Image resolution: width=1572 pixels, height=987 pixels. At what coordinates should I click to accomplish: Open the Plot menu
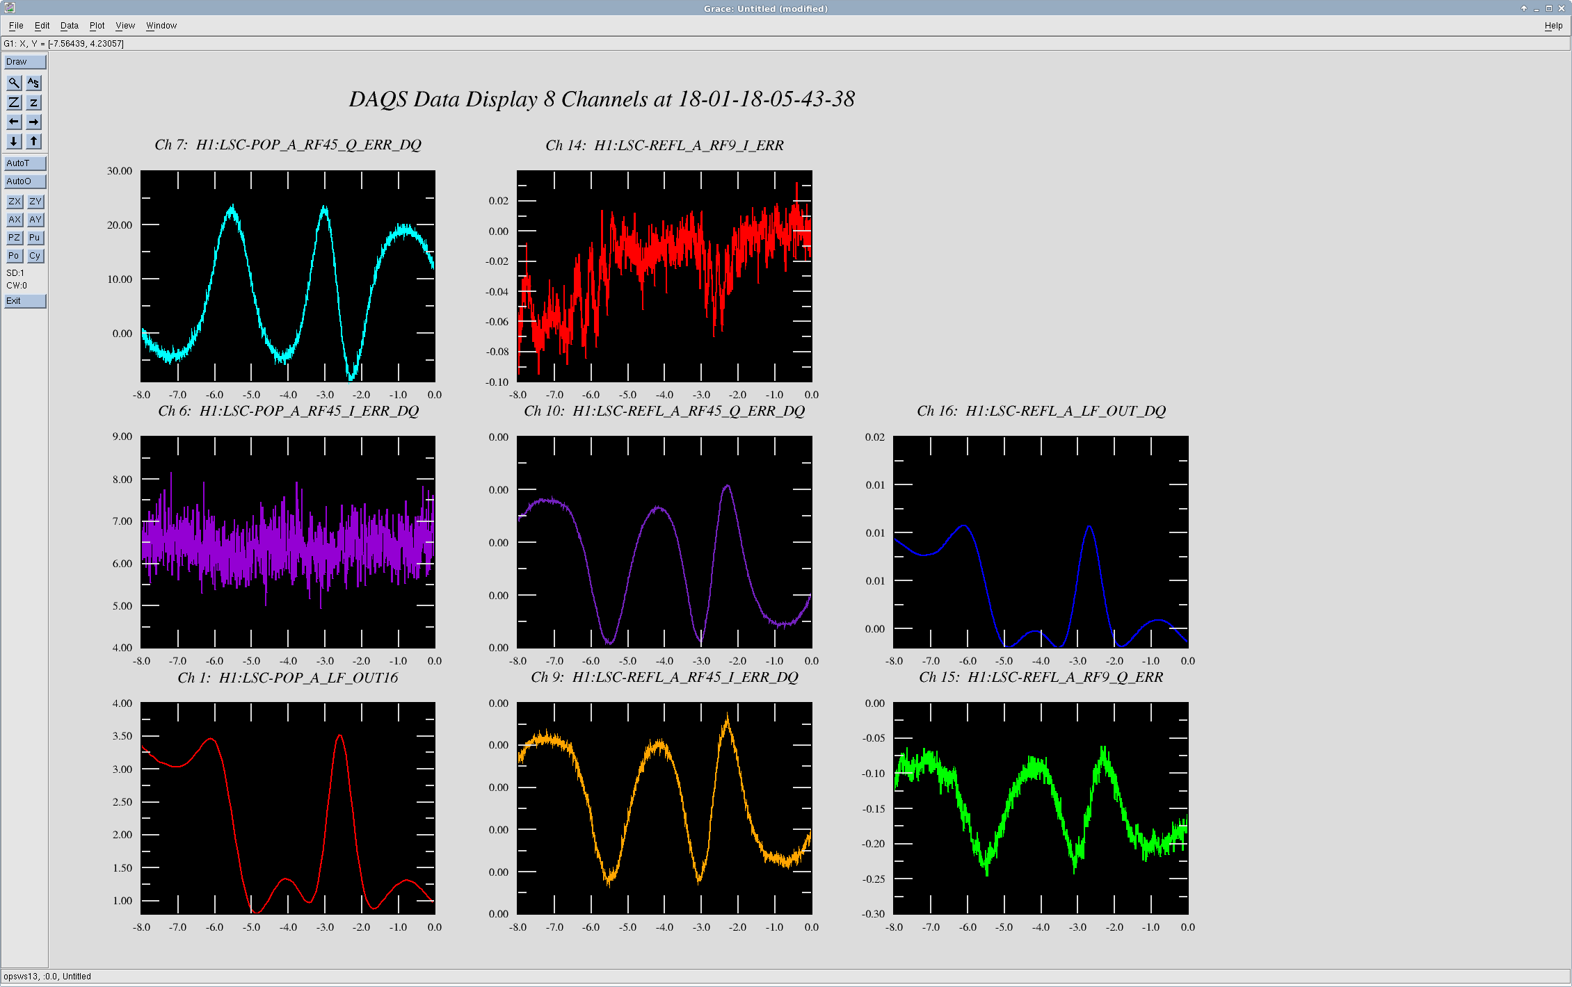(x=97, y=26)
